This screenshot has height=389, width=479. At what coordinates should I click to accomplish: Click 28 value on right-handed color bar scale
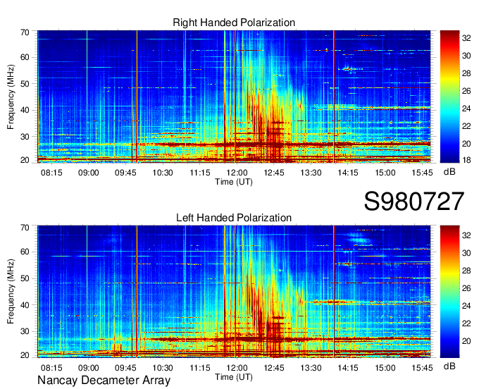(466, 73)
